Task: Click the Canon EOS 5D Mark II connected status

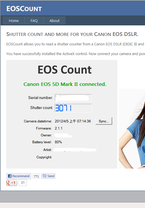Action: click(65, 84)
